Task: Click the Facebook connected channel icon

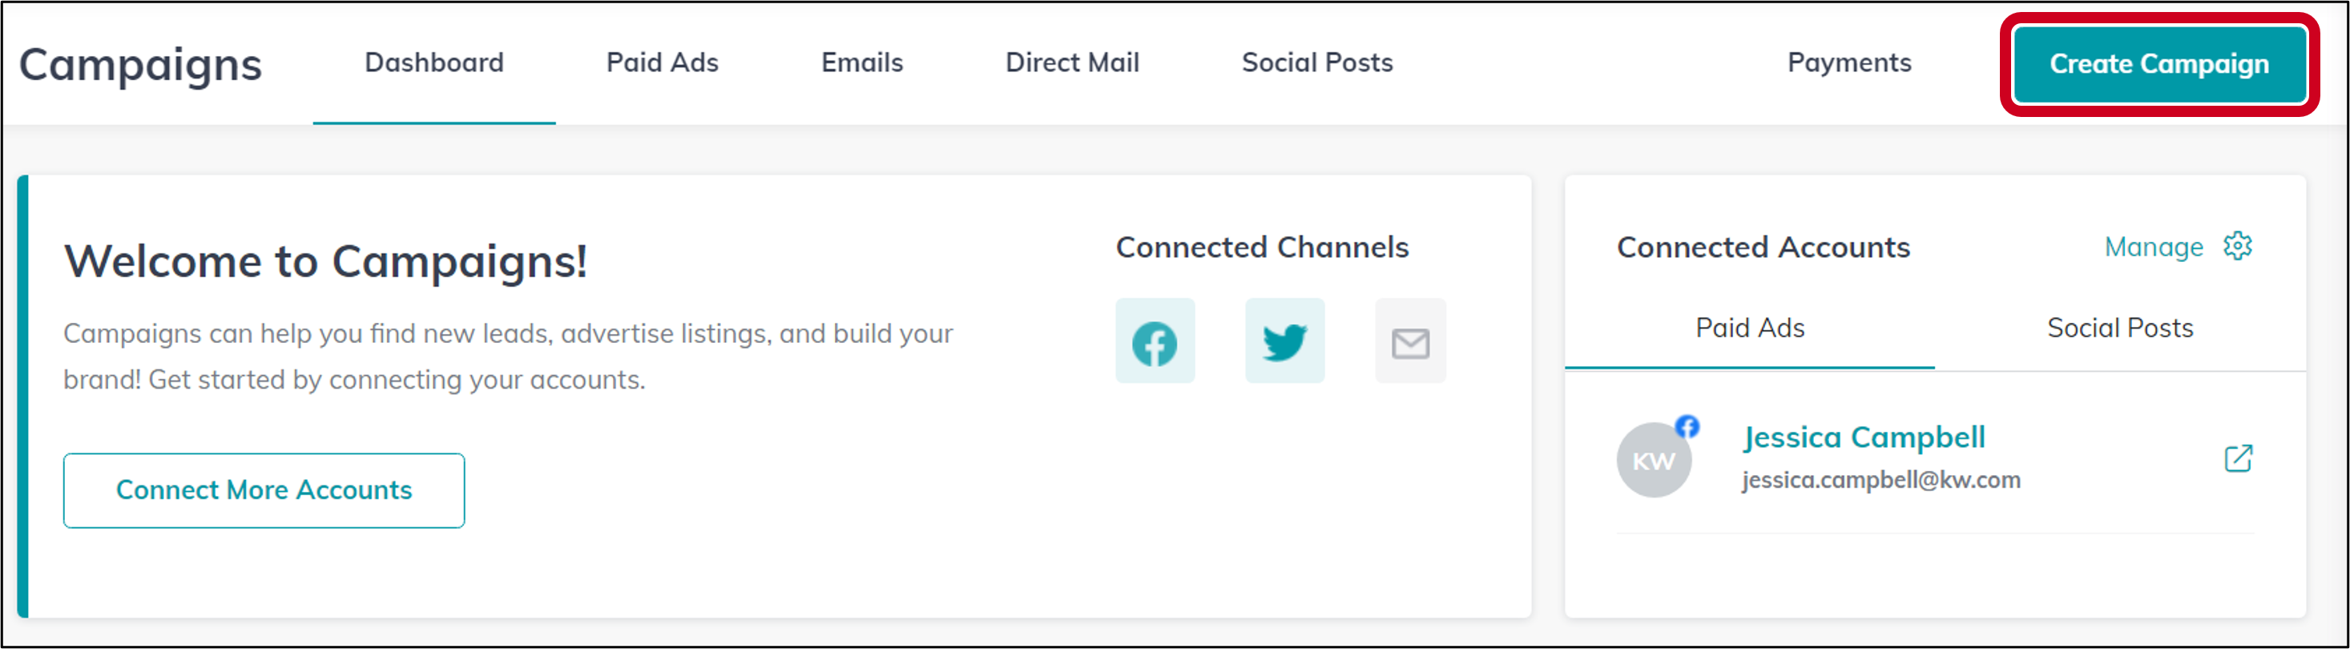Action: pyautogui.click(x=1155, y=341)
